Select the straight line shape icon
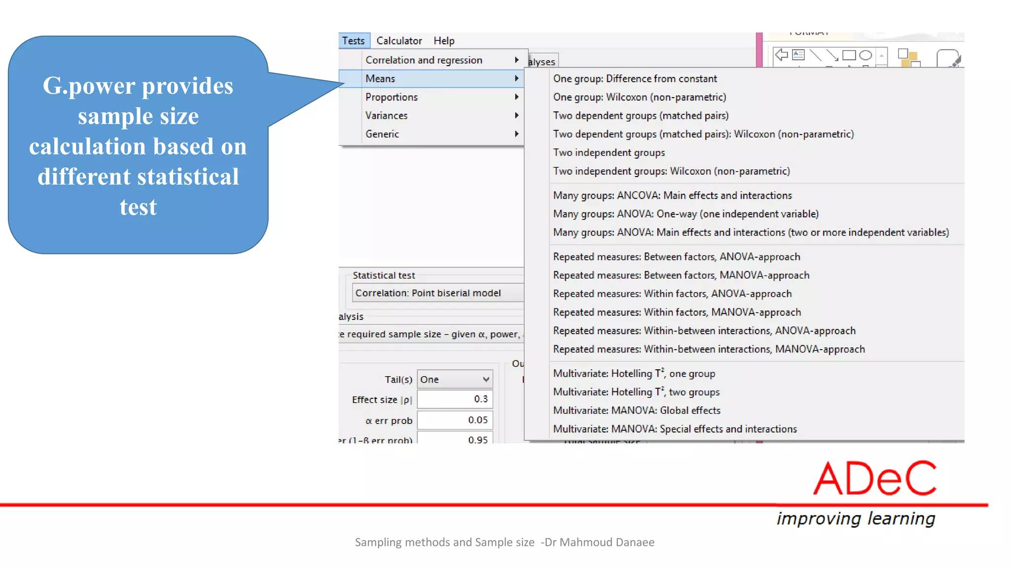 tap(815, 55)
